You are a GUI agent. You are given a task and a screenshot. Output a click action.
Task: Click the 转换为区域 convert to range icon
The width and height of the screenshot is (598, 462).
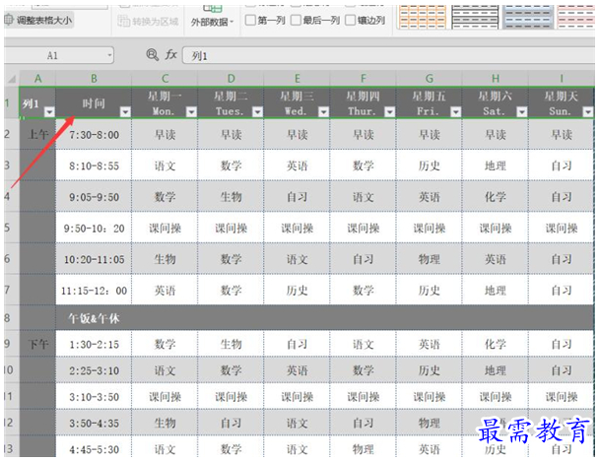pyautogui.click(x=123, y=21)
